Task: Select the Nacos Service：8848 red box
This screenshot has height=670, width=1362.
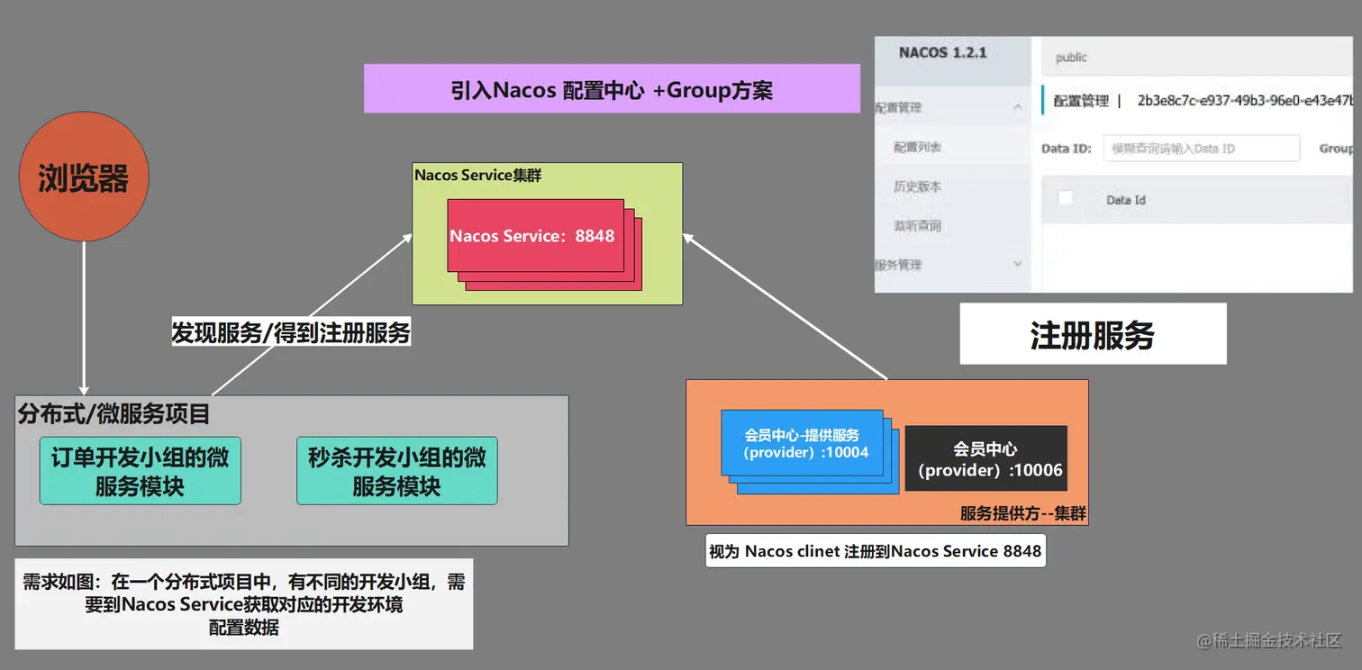Action: click(535, 236)
